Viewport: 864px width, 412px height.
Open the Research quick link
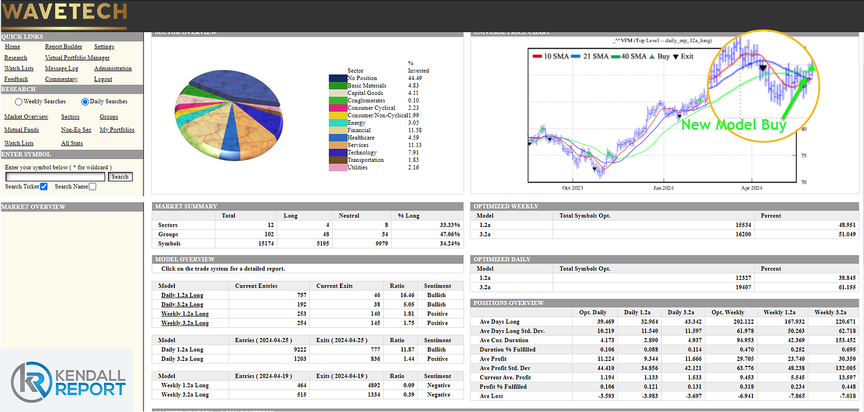click(x=15, y=58)
